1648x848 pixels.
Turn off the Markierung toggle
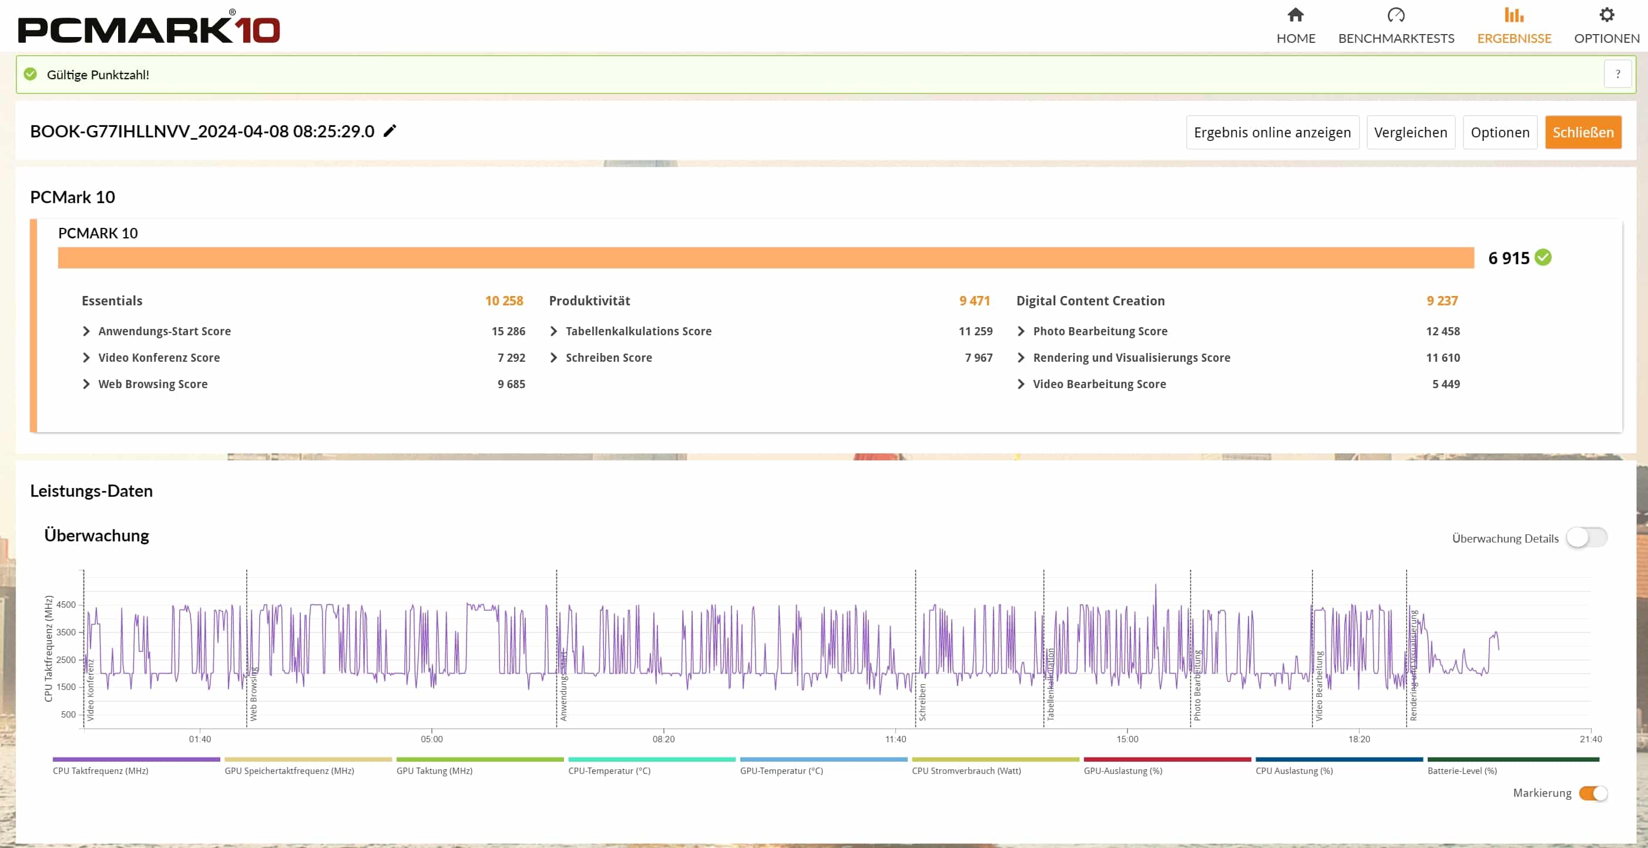click(1592, 792)
